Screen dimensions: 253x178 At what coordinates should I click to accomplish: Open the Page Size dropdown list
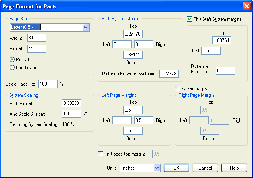[86, 27]
